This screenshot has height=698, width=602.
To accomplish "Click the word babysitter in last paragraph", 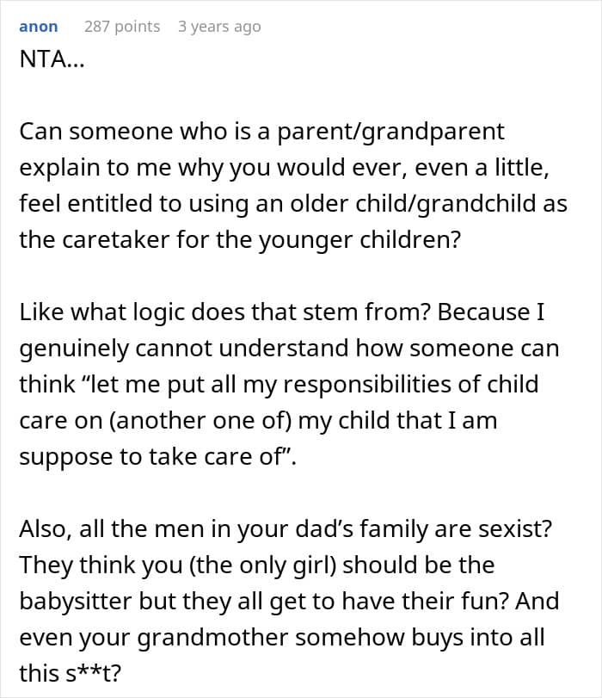I will tap(76, 601).
